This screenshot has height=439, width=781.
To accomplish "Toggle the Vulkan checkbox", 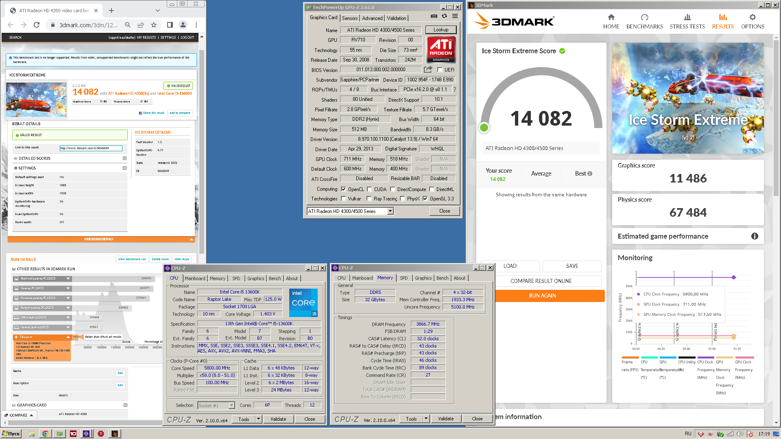I will click(343, 199).
